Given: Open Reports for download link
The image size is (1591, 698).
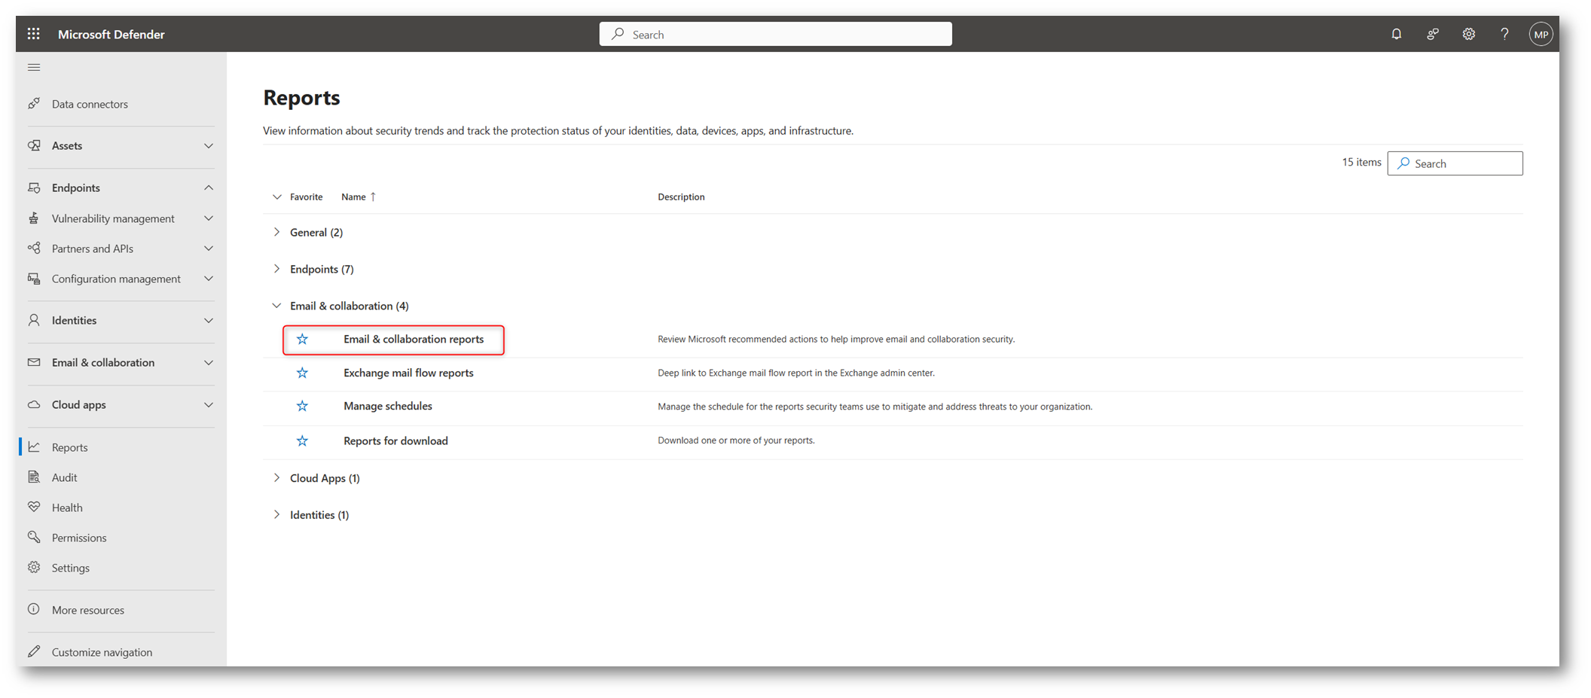Looking at the screenshot, I should tap(395, 440).
